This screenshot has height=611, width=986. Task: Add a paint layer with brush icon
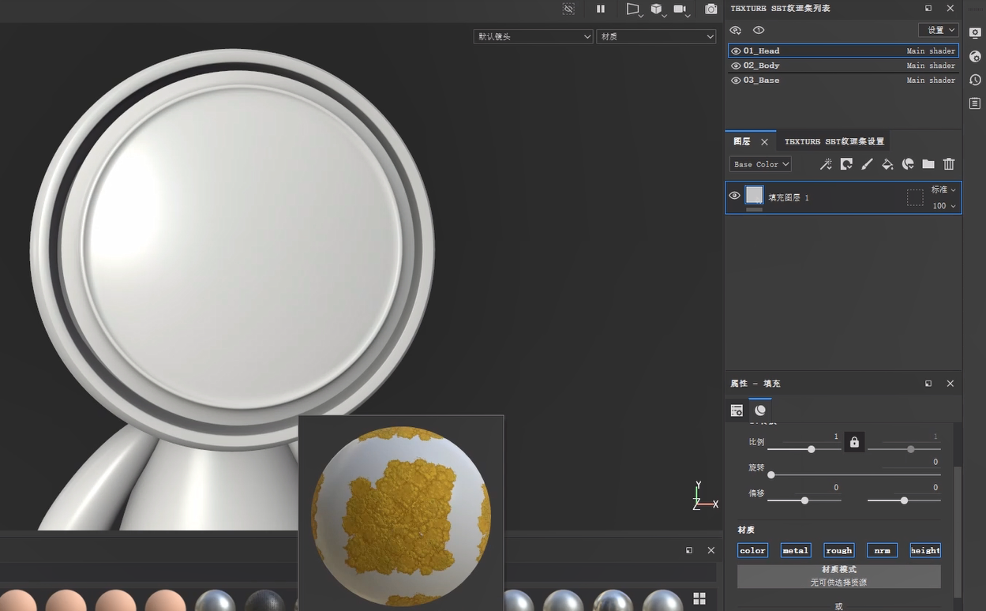click(x=867, y=164)
